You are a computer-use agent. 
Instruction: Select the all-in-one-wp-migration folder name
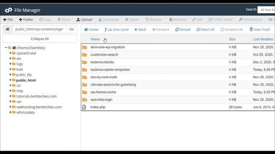(x=108, y=47)
